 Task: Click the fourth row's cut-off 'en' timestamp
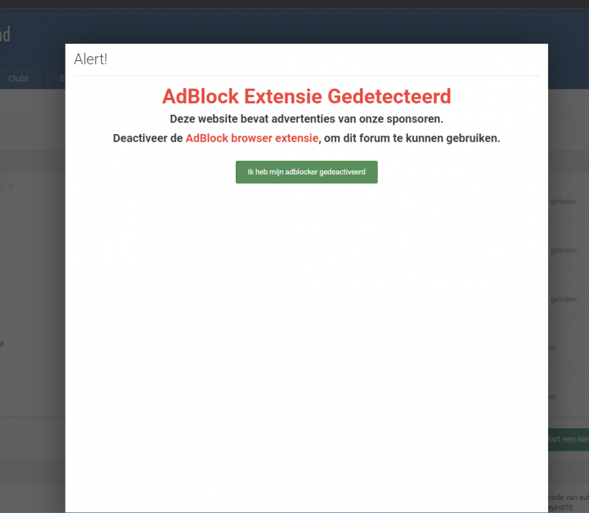point(552,348)
